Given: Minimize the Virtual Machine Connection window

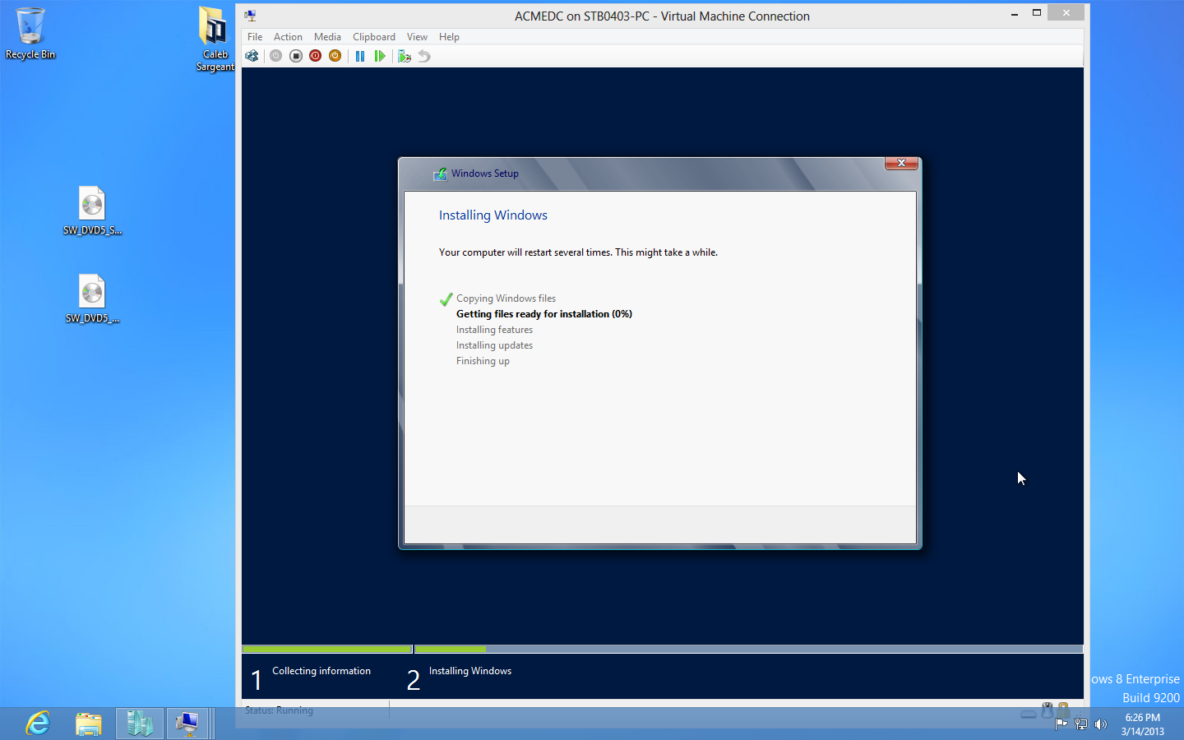Looking at the screenshot, I should 1015,13.
